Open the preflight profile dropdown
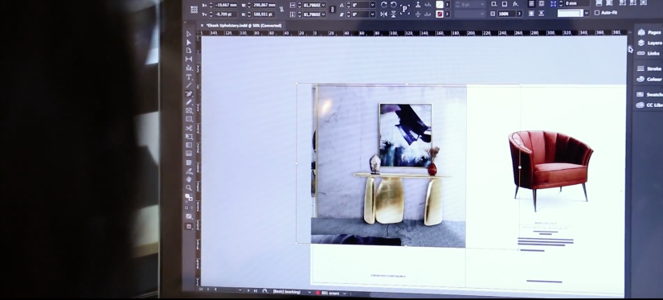Viewport: 663px width, 300px height. pos(309,293)
